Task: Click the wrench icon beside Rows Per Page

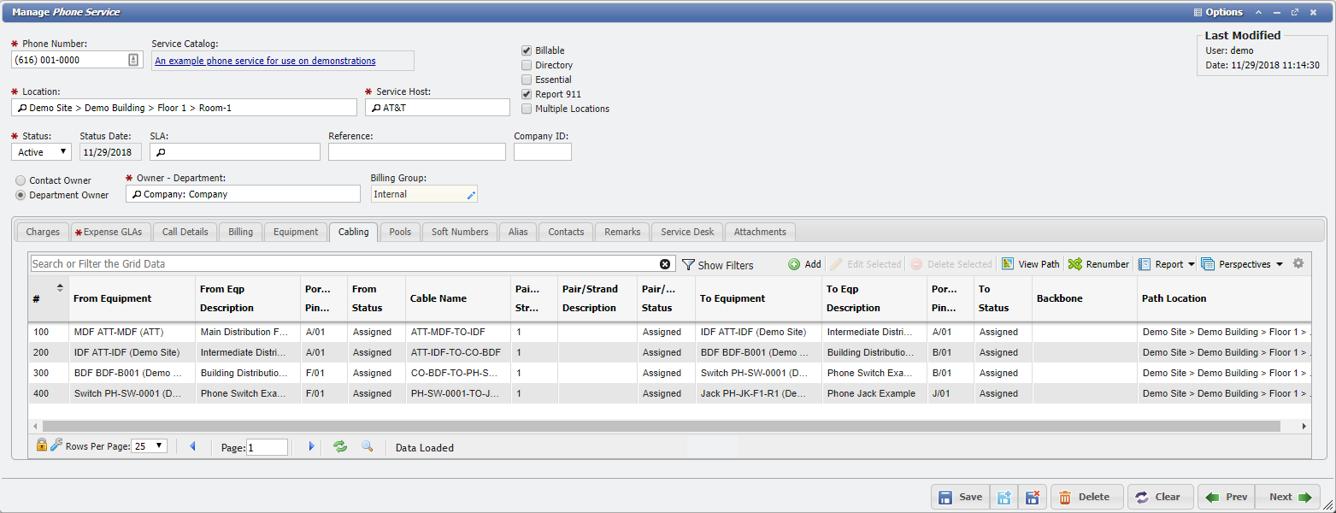Action: tap(56, 445)
